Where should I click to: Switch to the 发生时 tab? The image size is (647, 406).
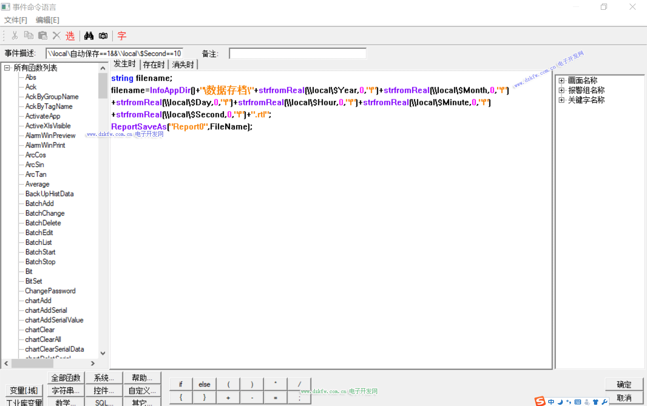click(125, 64)
